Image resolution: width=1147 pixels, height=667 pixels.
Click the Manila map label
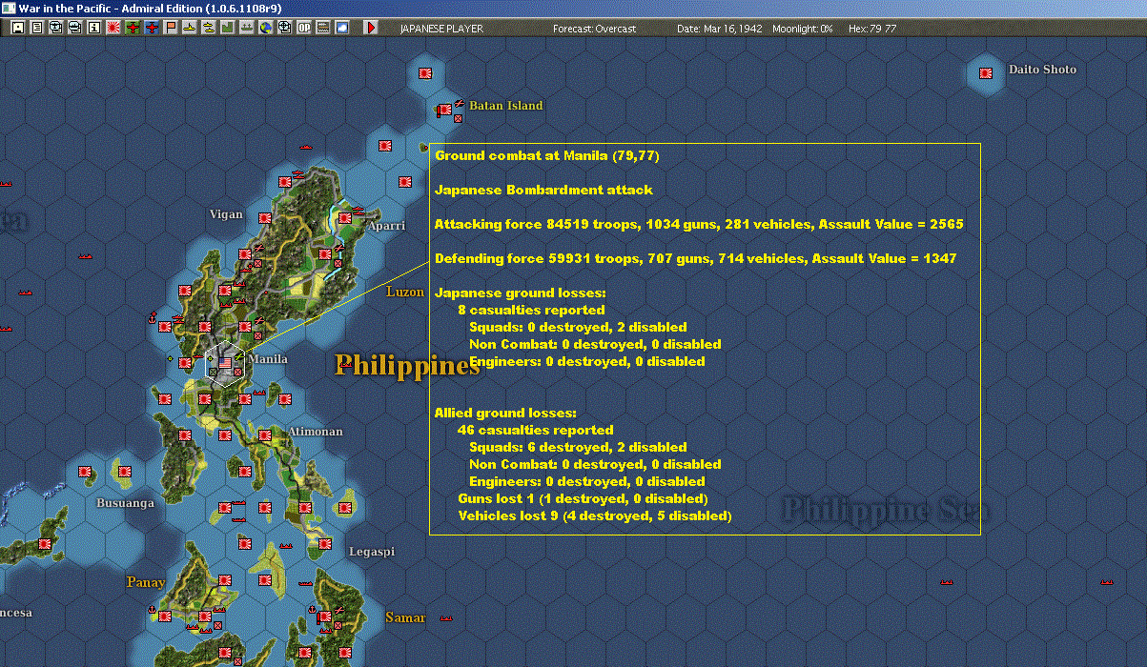click(268, 359)
